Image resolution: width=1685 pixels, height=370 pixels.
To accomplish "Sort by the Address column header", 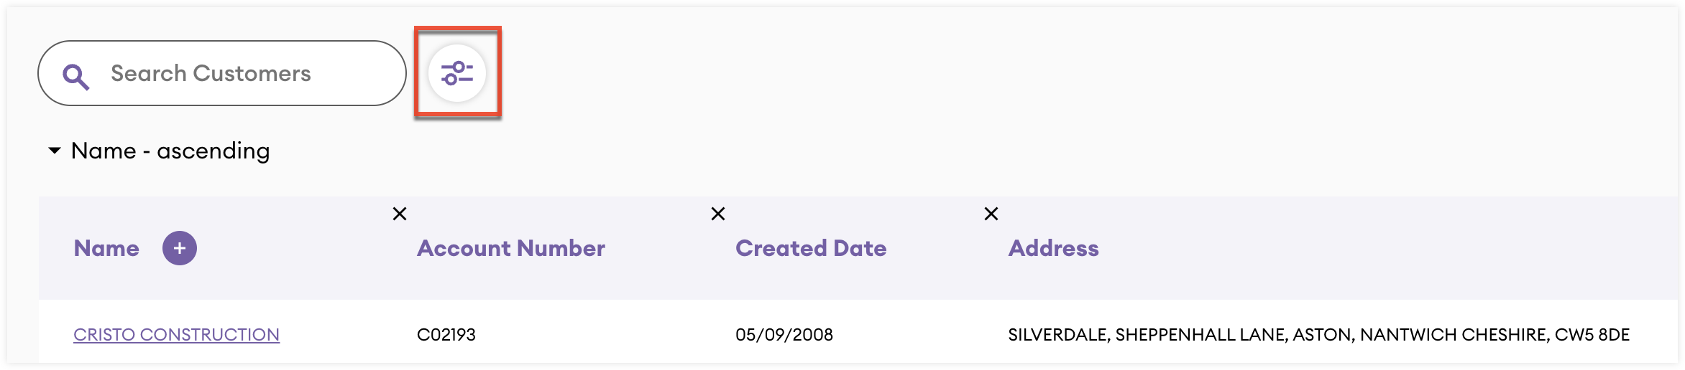I will (x=1053, y=248).
